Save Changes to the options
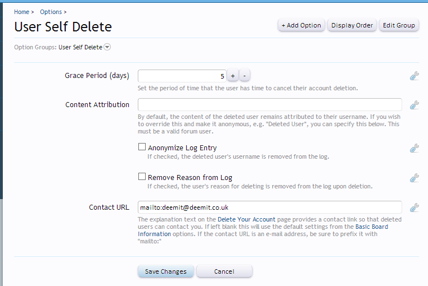 click(166, 271)
